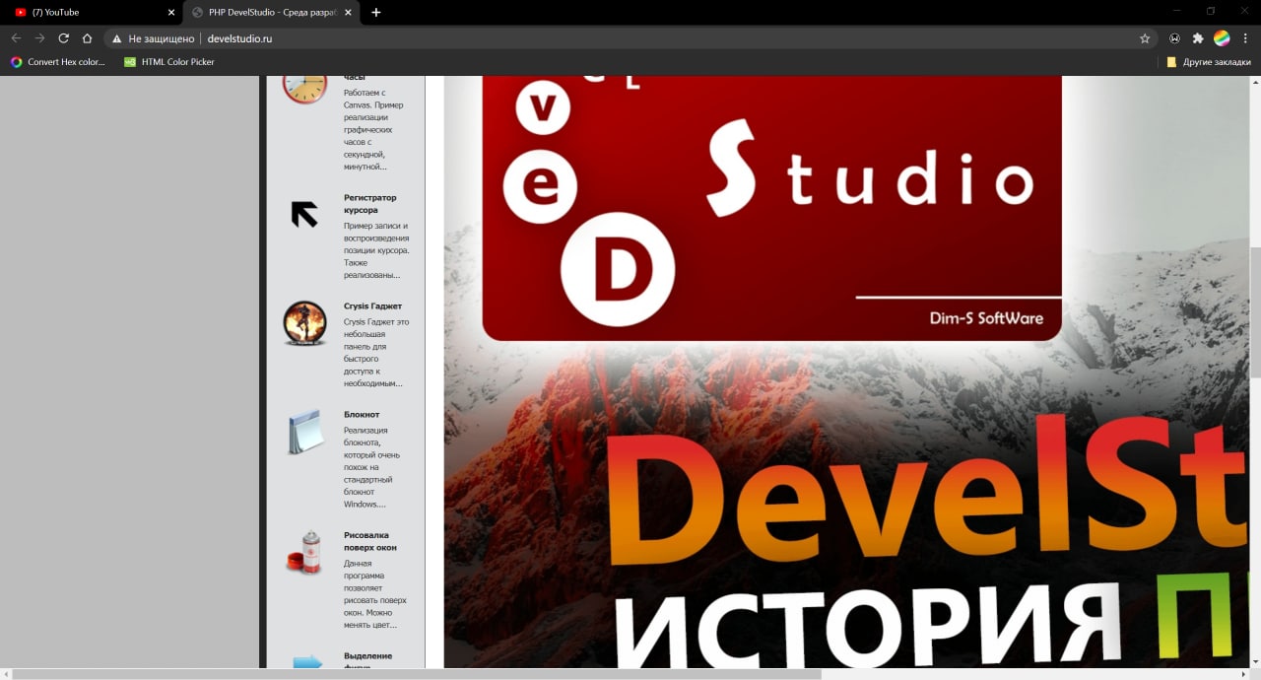This screenshot has height=680, width=1261.
Task: Click the clock icon in the sidebar
Action: 304,88
